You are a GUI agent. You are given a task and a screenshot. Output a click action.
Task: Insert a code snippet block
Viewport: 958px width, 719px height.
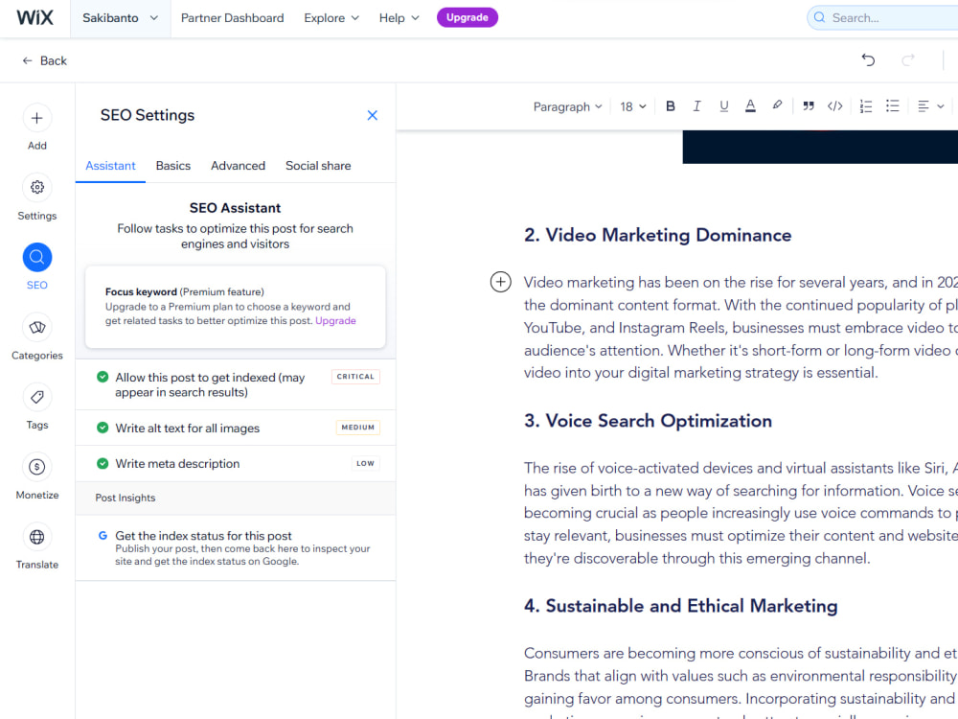(835, 106)
